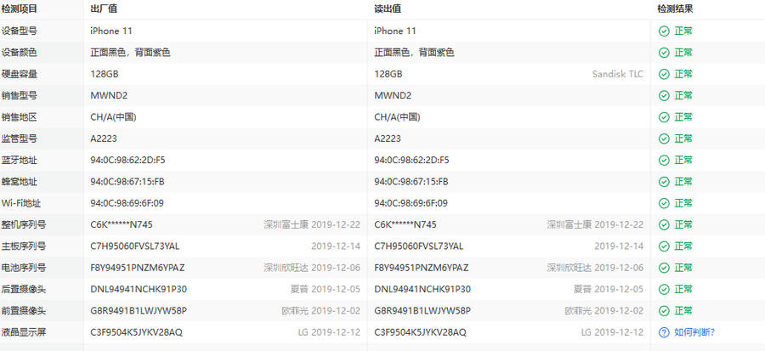765x351 pixels.
Task: Click C7H95060FVSL73YAL in the 出厂值 column
Action: 134,246
